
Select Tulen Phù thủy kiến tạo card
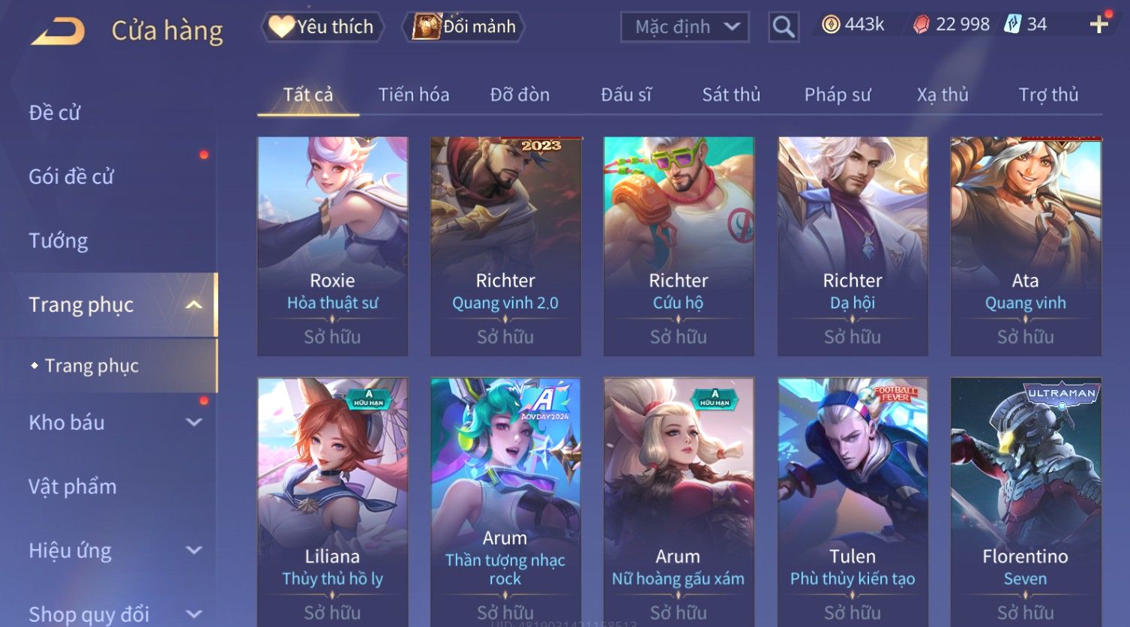click(853, 502)
